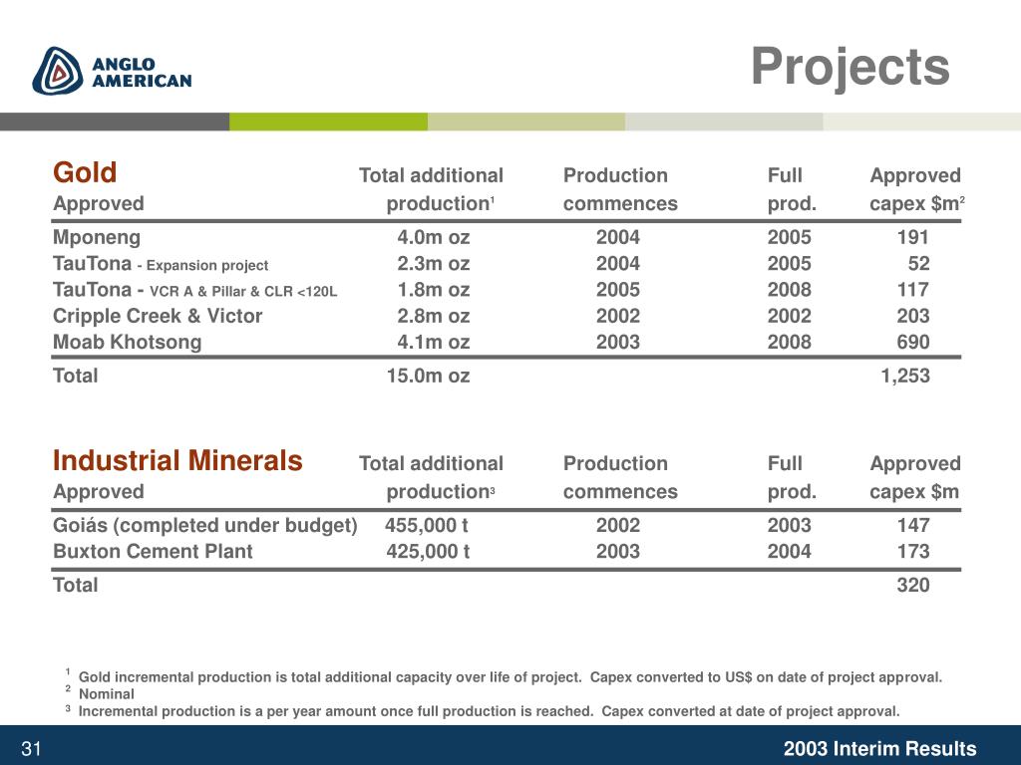Select the '2.8m oz' production value
This screenshot has height=765, width=1021.
434,316
